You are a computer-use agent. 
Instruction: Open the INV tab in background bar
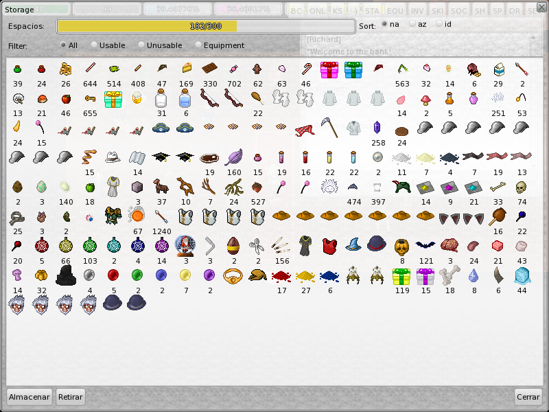tap(417, 11)
